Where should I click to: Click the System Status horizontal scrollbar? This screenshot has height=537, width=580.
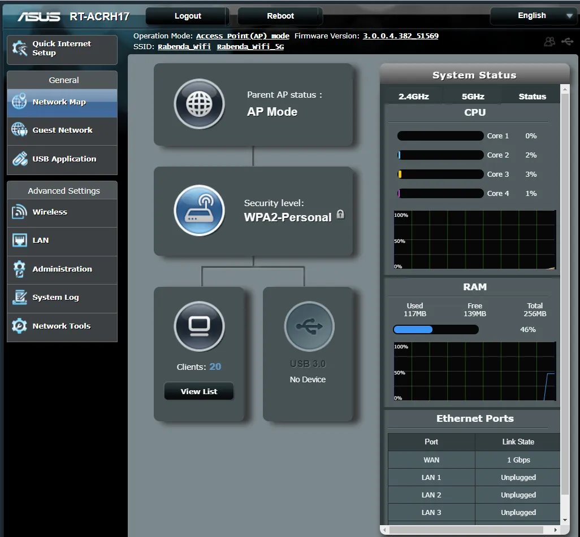click(x=466, y=530)
